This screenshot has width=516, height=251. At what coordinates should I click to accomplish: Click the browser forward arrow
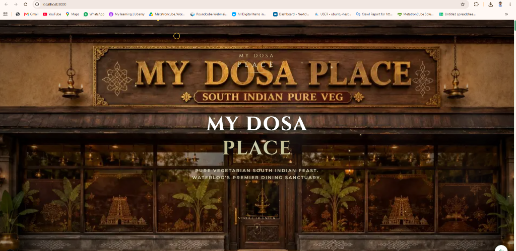(16, 4)
